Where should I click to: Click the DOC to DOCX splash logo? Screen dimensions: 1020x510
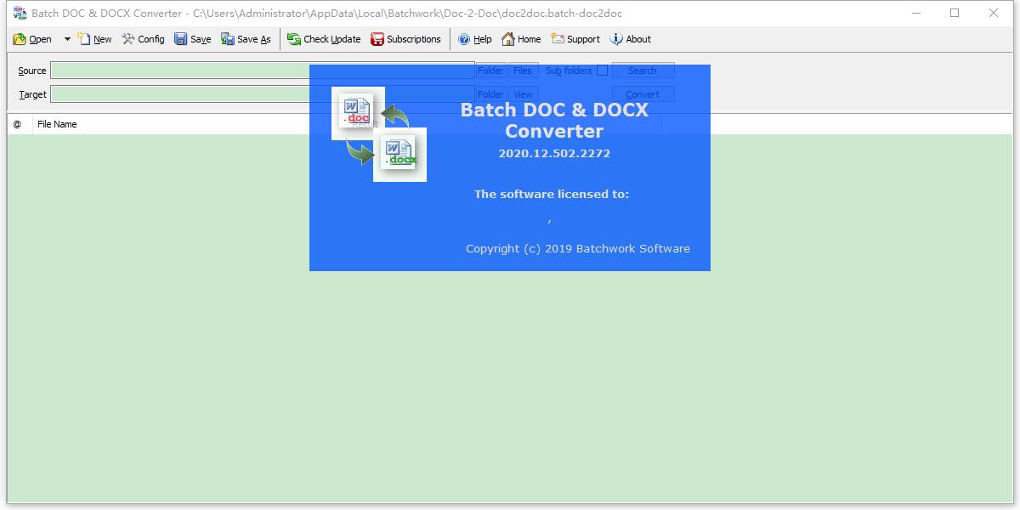(379, 134)
